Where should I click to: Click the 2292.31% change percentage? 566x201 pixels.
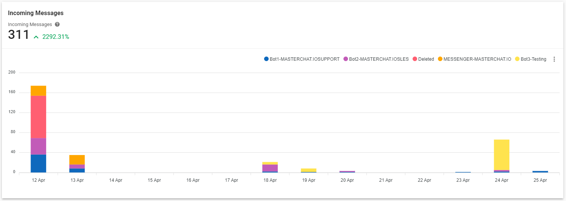click(x=56, y=37)
